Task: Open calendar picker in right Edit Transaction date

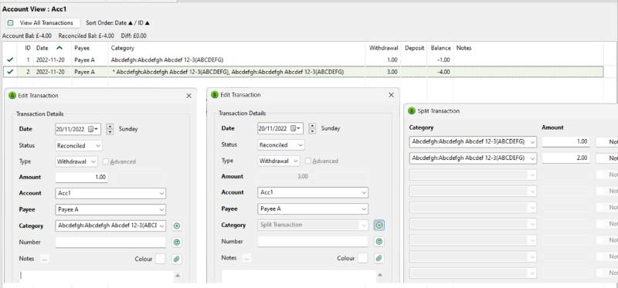Action: click(x=296, y=128)
